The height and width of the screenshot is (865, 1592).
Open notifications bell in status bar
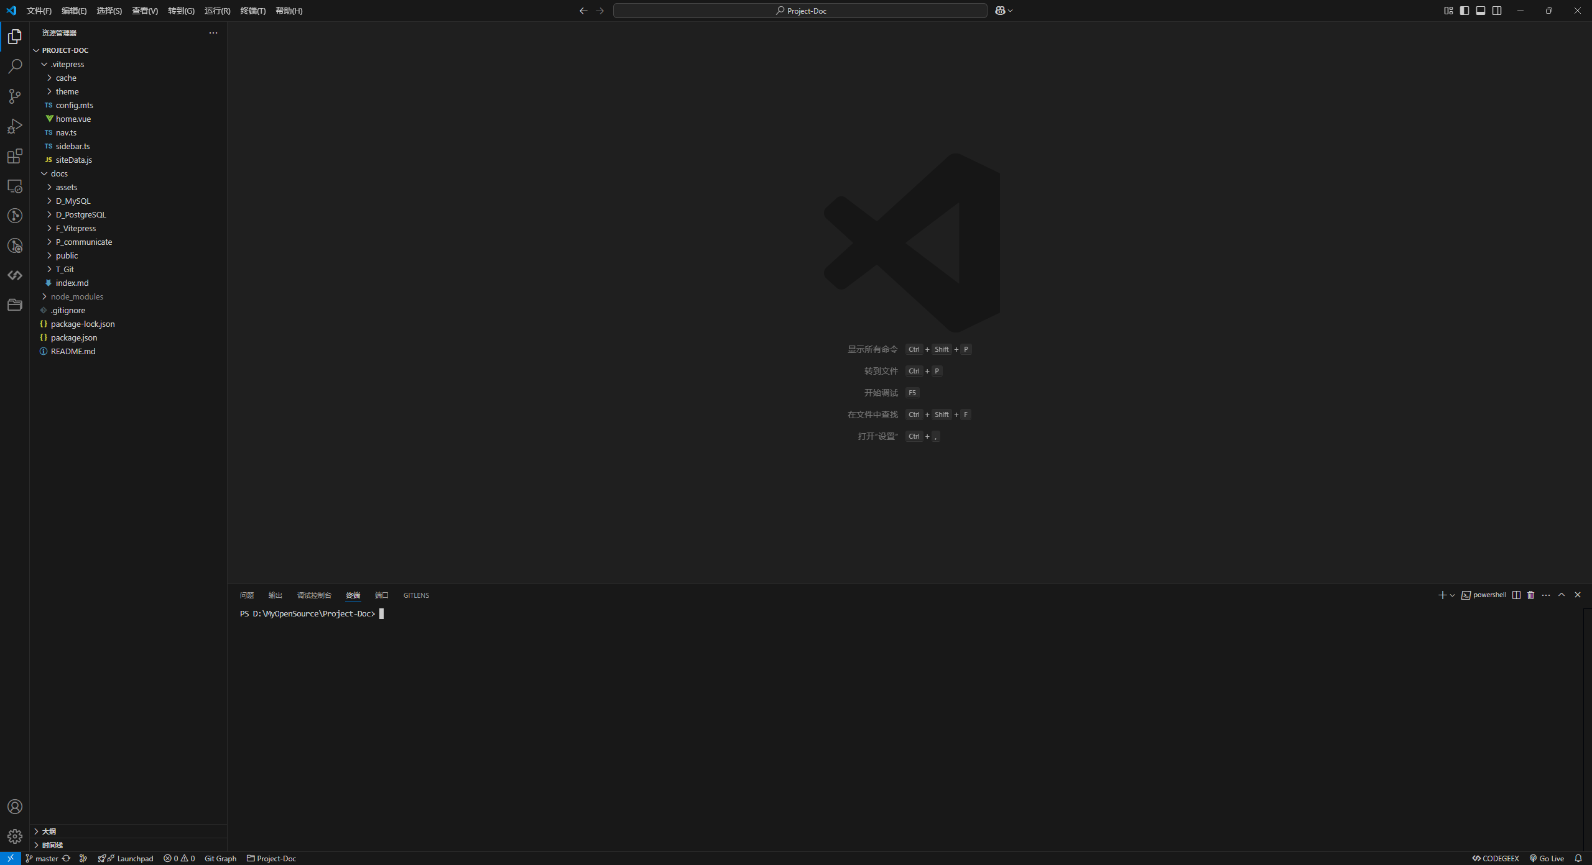(x=1578, y=858)
